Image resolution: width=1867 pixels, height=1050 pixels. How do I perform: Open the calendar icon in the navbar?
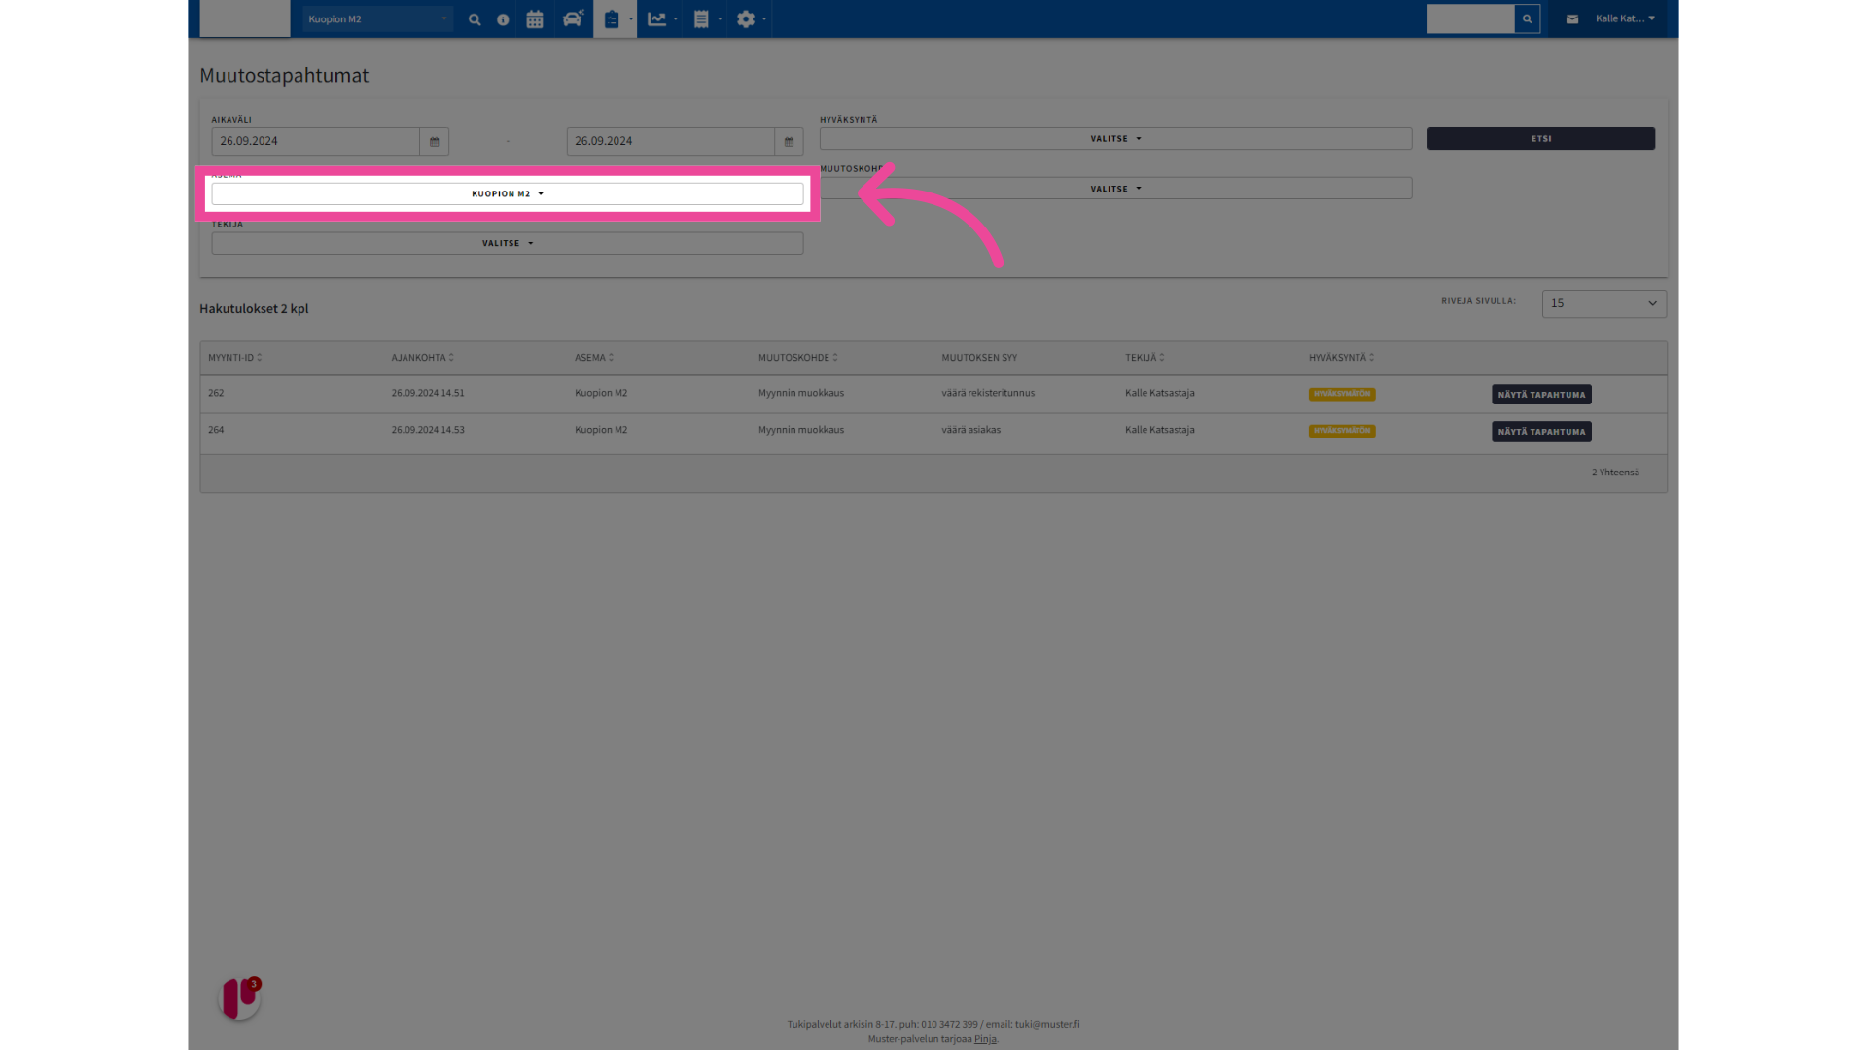535,19
